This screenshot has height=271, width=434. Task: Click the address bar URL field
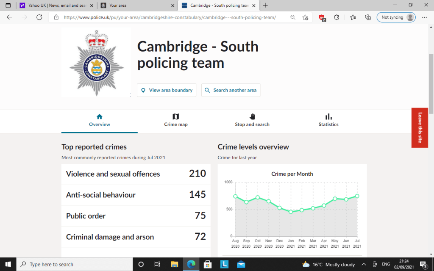point(170,17)
